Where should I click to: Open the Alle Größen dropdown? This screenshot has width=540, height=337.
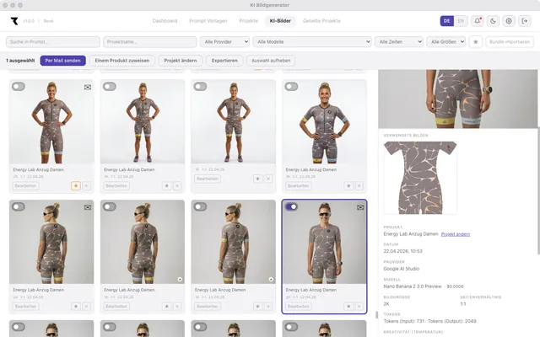tap(446, 42)
